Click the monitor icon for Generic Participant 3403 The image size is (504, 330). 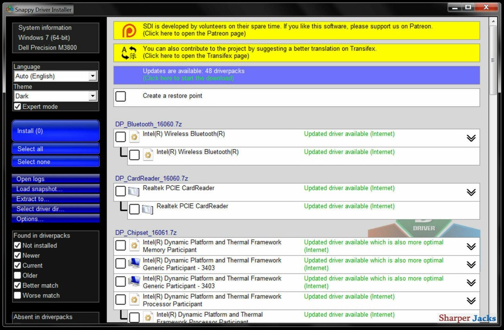(134, 264)
